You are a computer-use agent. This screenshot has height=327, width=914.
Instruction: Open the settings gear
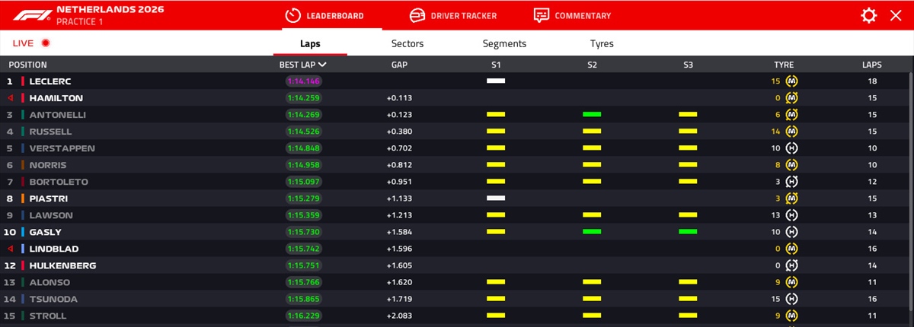click(x=868, y=15)
